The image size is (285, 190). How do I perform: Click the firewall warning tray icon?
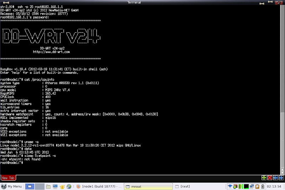[235, 186]
